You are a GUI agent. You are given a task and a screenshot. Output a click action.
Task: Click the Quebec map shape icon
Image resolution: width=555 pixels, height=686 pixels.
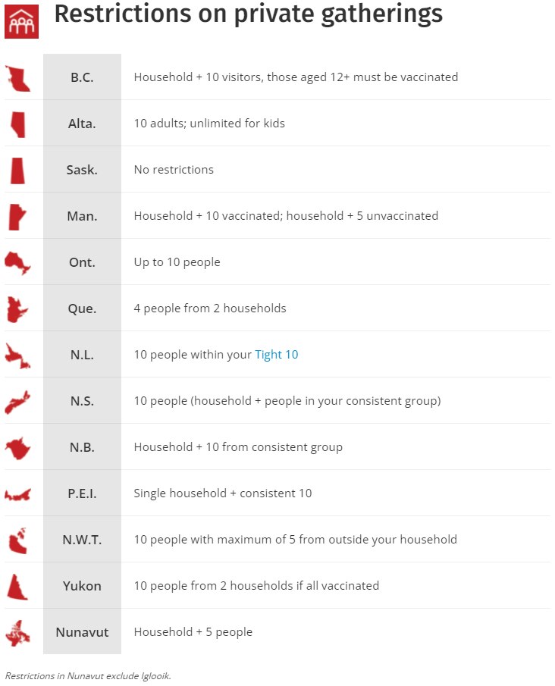pyautogui.click(x=17, y=309)
